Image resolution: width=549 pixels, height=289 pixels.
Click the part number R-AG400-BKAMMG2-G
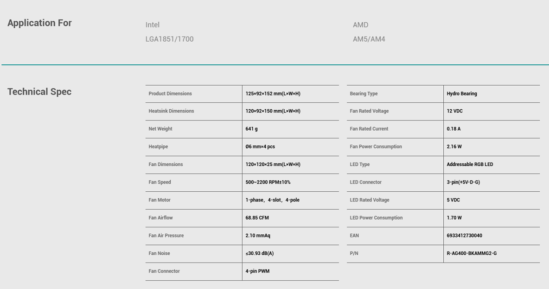pos(472,253)
